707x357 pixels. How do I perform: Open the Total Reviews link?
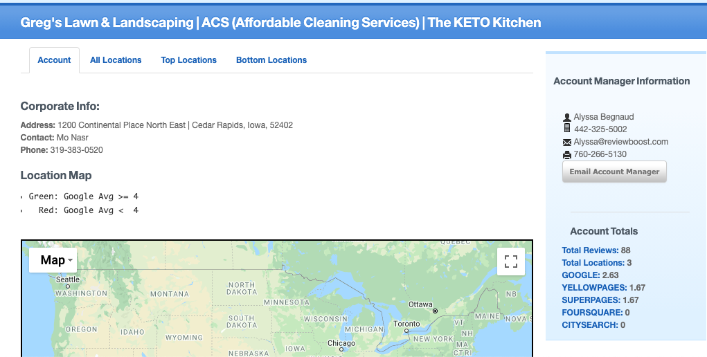(x=590, y=250)
